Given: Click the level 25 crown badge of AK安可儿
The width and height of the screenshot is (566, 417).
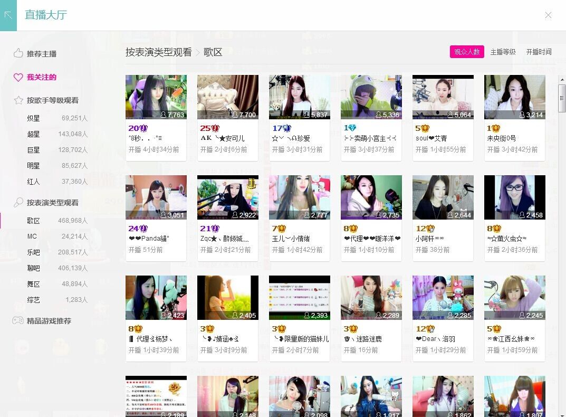Looking at the screenshot, I should click(210, 128).
